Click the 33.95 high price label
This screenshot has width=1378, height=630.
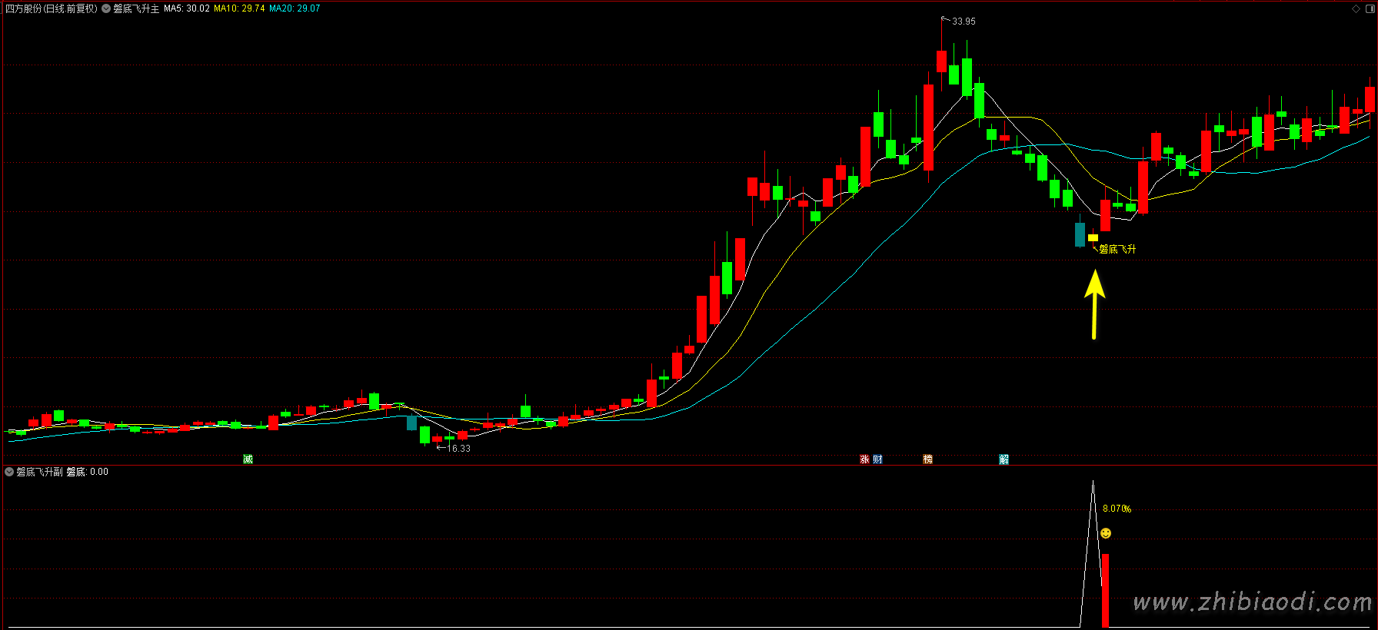coord(963,22)
